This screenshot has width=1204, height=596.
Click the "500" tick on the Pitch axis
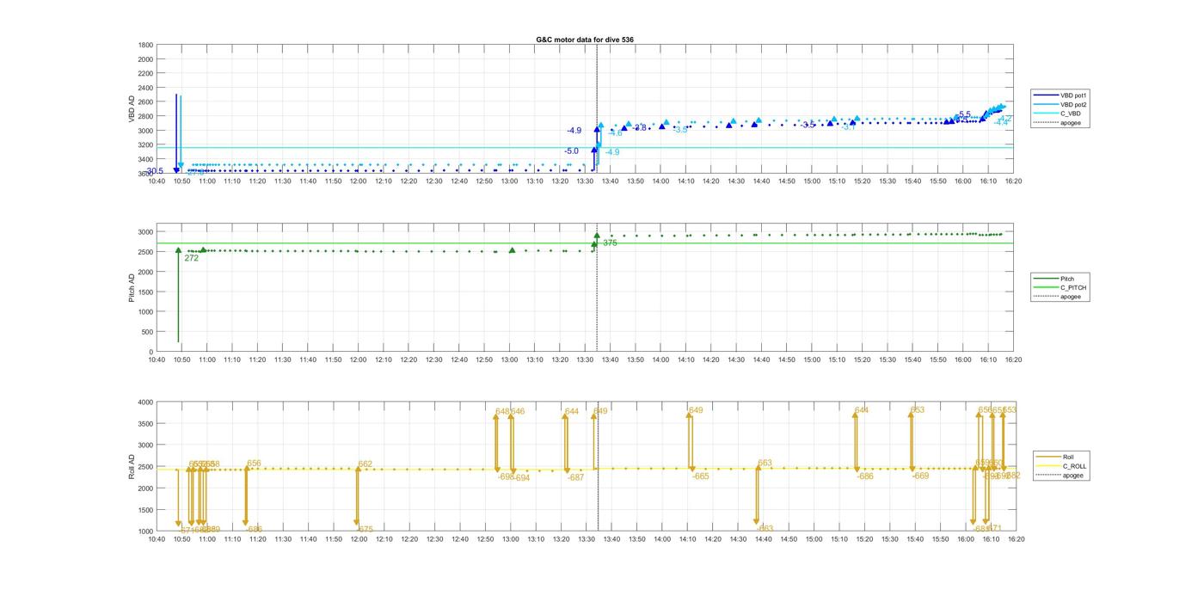[147, 332]
